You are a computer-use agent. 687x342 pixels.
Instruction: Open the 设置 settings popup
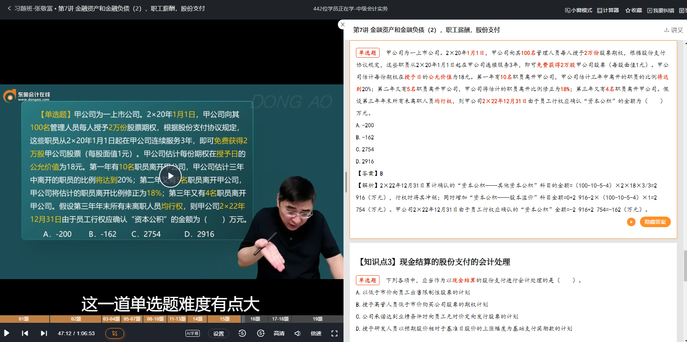pyautogui.click(x=218, y=333)
